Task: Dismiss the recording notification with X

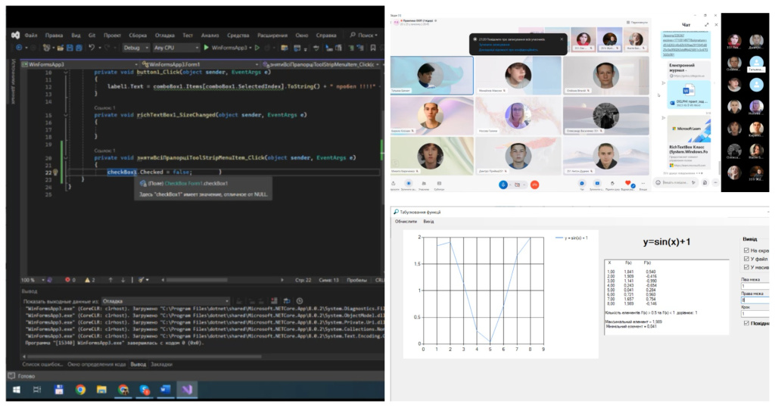Action: pos(562,39)
